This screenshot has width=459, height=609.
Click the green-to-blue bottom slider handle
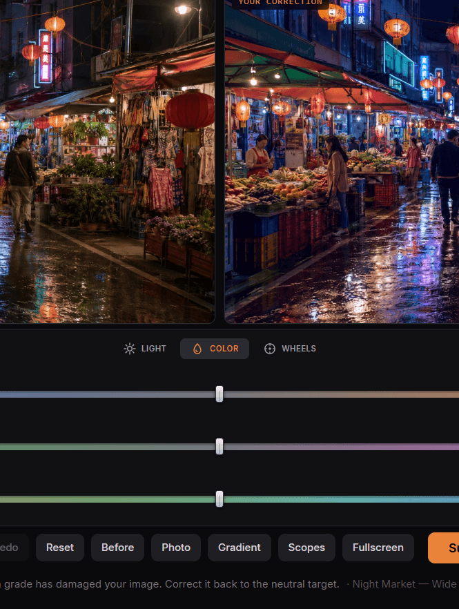click(219, 499)
